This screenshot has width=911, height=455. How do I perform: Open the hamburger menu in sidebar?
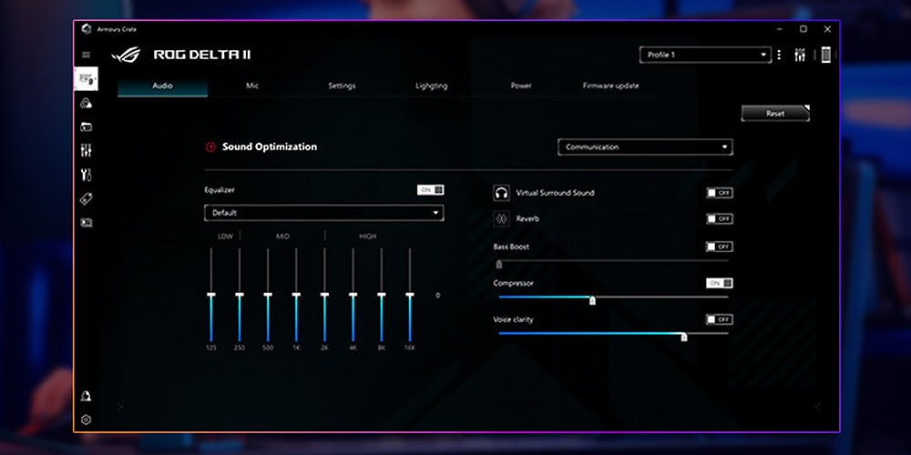pos(86,56)
